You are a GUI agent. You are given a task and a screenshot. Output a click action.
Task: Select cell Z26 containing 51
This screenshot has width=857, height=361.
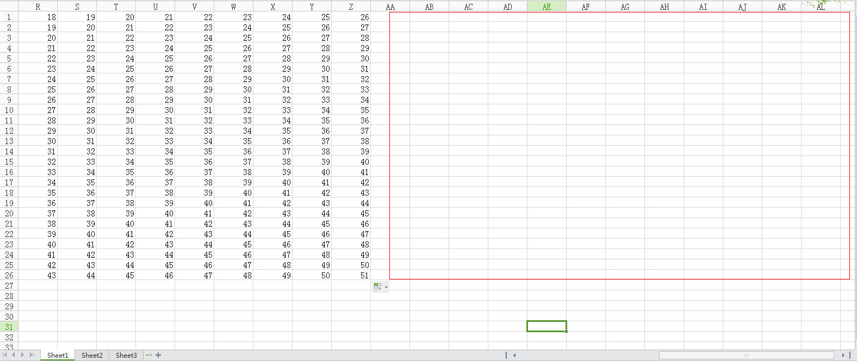(x=351, y=275)
